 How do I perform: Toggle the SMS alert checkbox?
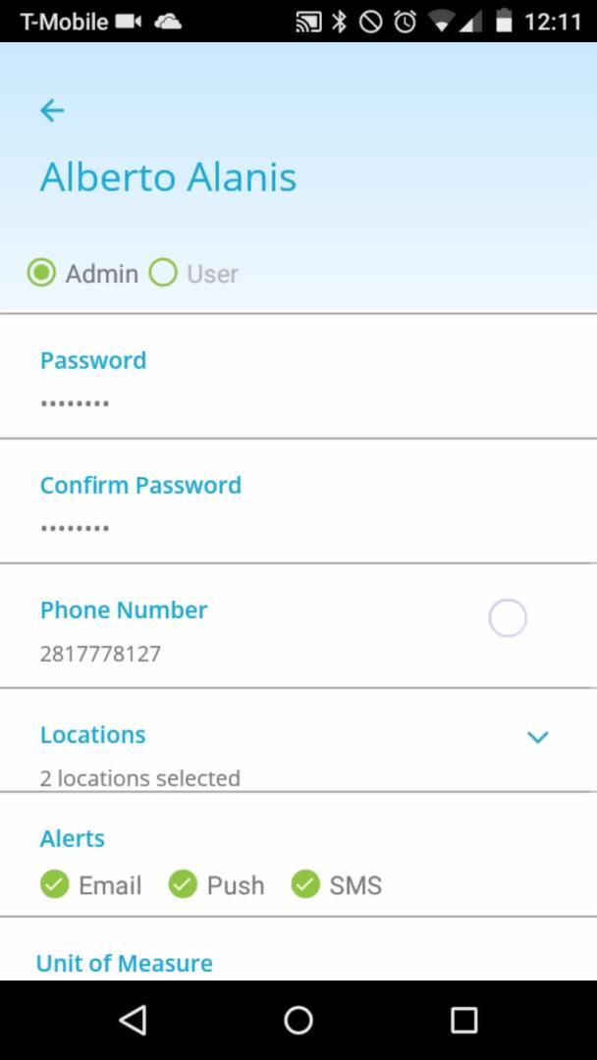[x=305, y=884]
